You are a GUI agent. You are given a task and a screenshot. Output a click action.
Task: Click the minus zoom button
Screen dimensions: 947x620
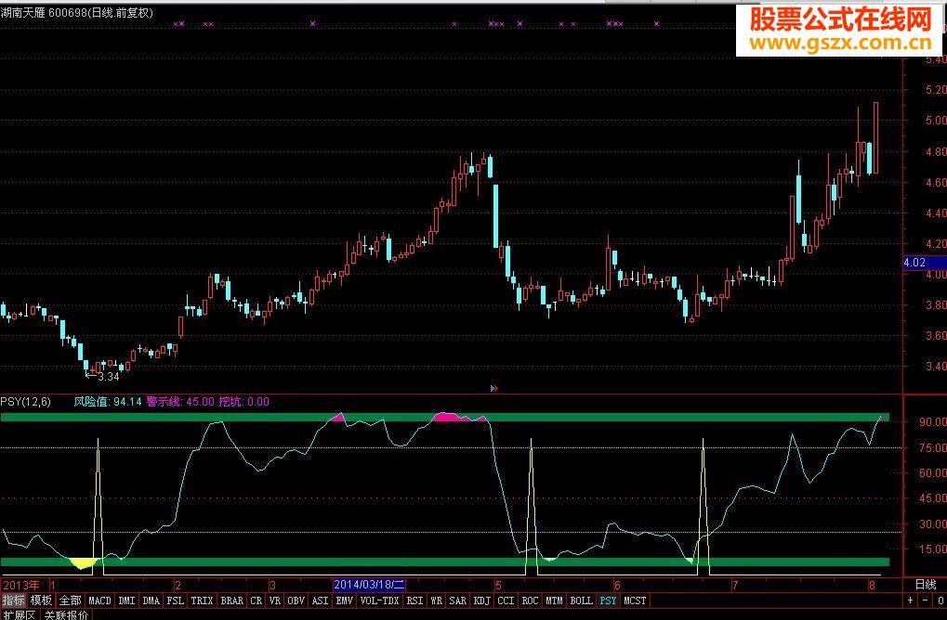click(925, 601)
